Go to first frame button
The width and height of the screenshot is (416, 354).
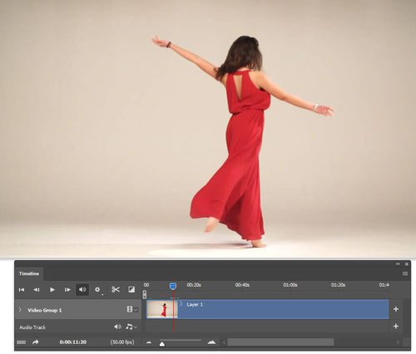click(x=22, y=290)
